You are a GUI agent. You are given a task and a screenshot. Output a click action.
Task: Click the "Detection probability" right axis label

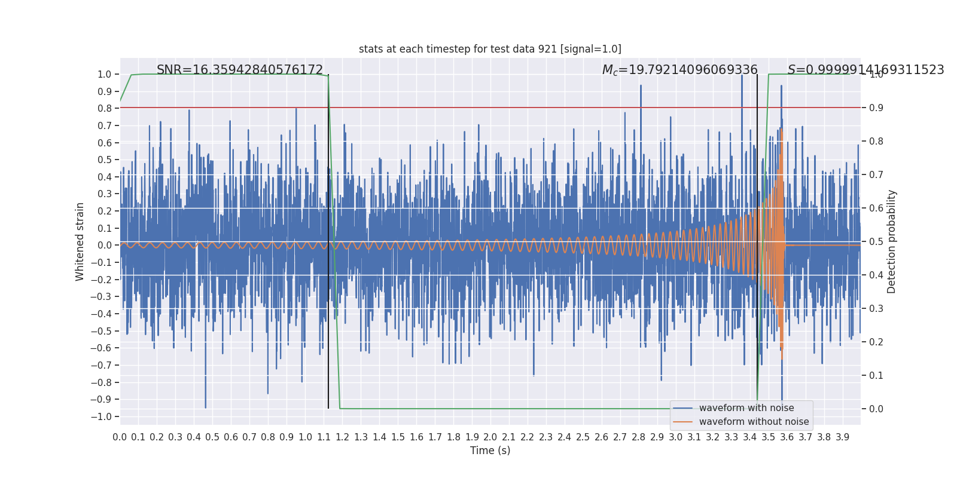[x=892, y=241]
